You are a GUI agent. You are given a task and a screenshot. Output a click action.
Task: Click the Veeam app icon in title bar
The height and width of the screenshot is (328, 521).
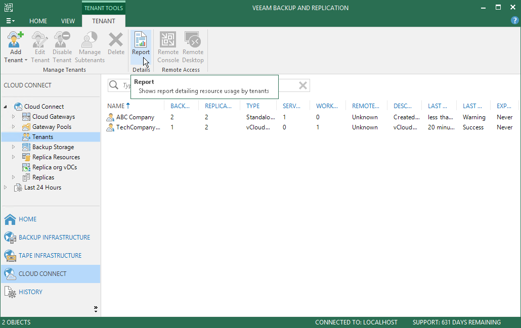coord(9,8)
